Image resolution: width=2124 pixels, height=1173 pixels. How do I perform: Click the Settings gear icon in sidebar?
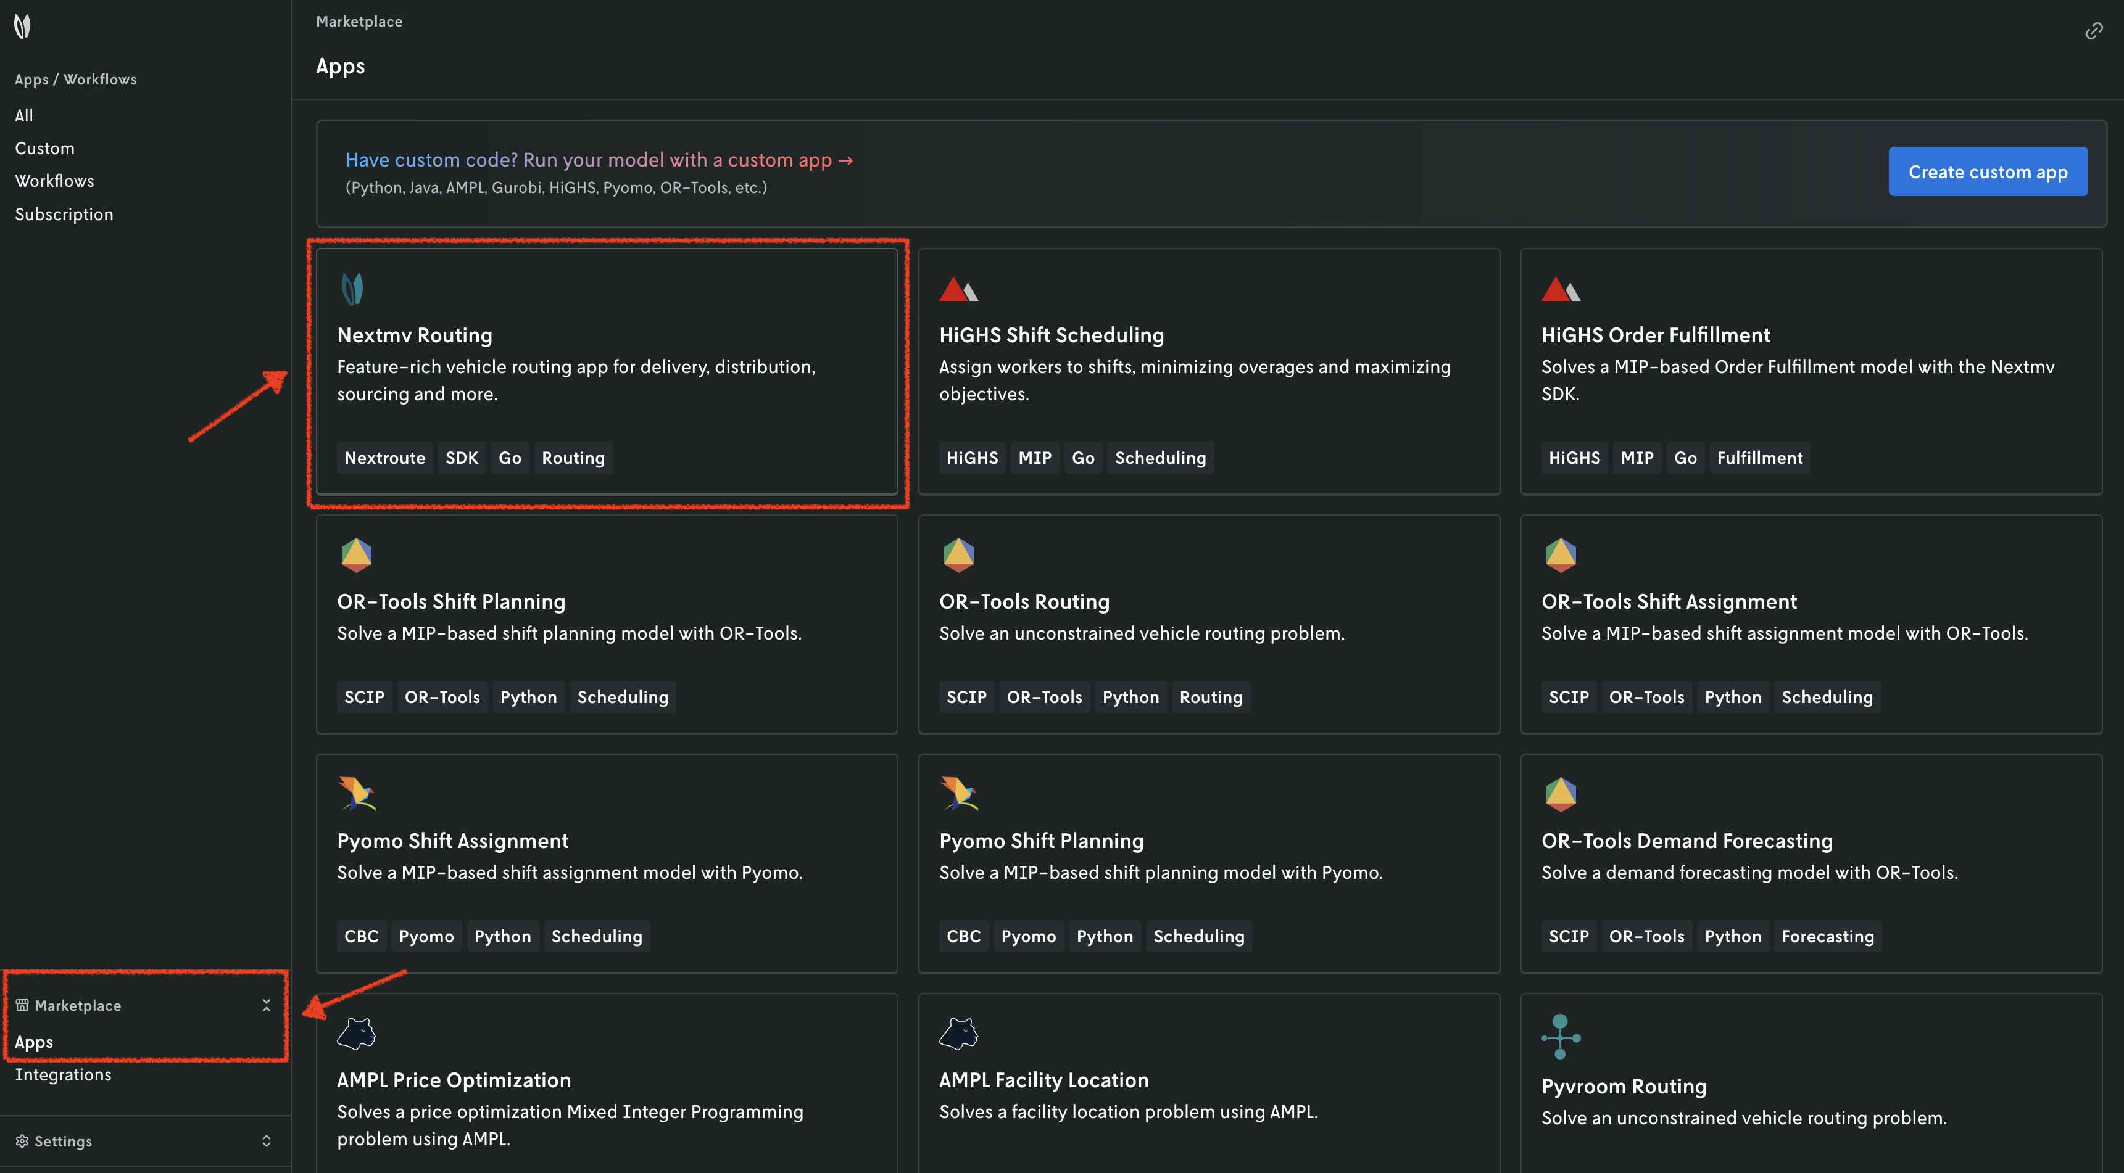pyautogui.click(x=22, y=1141)
